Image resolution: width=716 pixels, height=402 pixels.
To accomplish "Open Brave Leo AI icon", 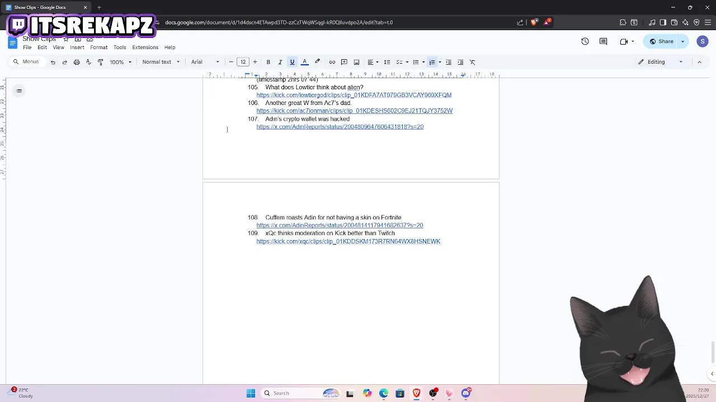I will click(685, 22).
